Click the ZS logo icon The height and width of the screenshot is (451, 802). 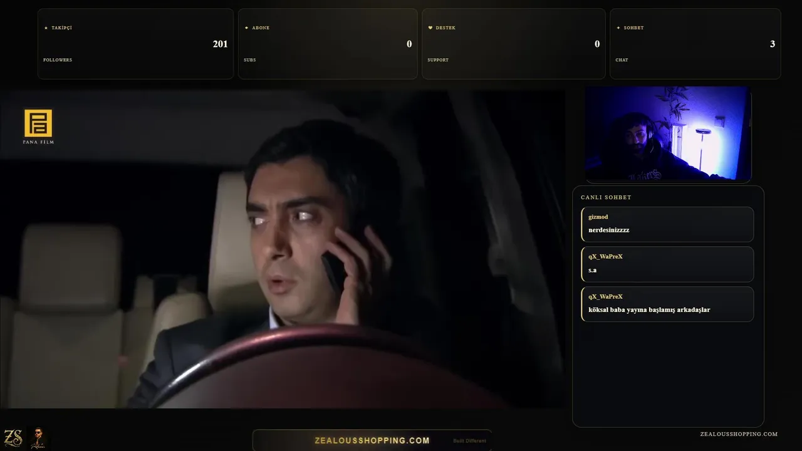pos(13,438)
